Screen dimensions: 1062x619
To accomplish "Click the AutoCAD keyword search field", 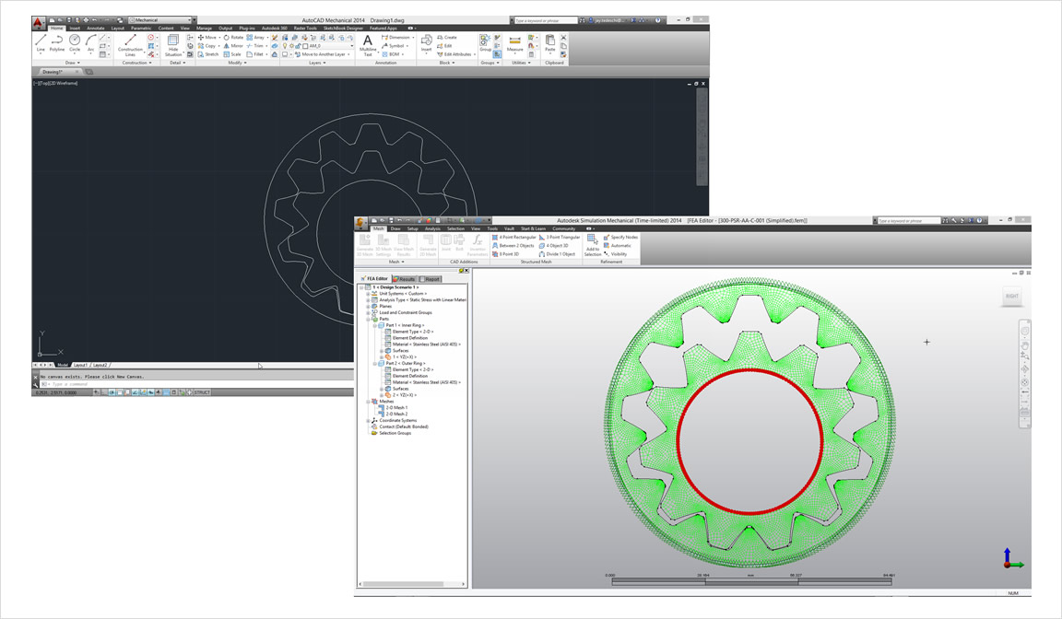I will coord(545,20).
